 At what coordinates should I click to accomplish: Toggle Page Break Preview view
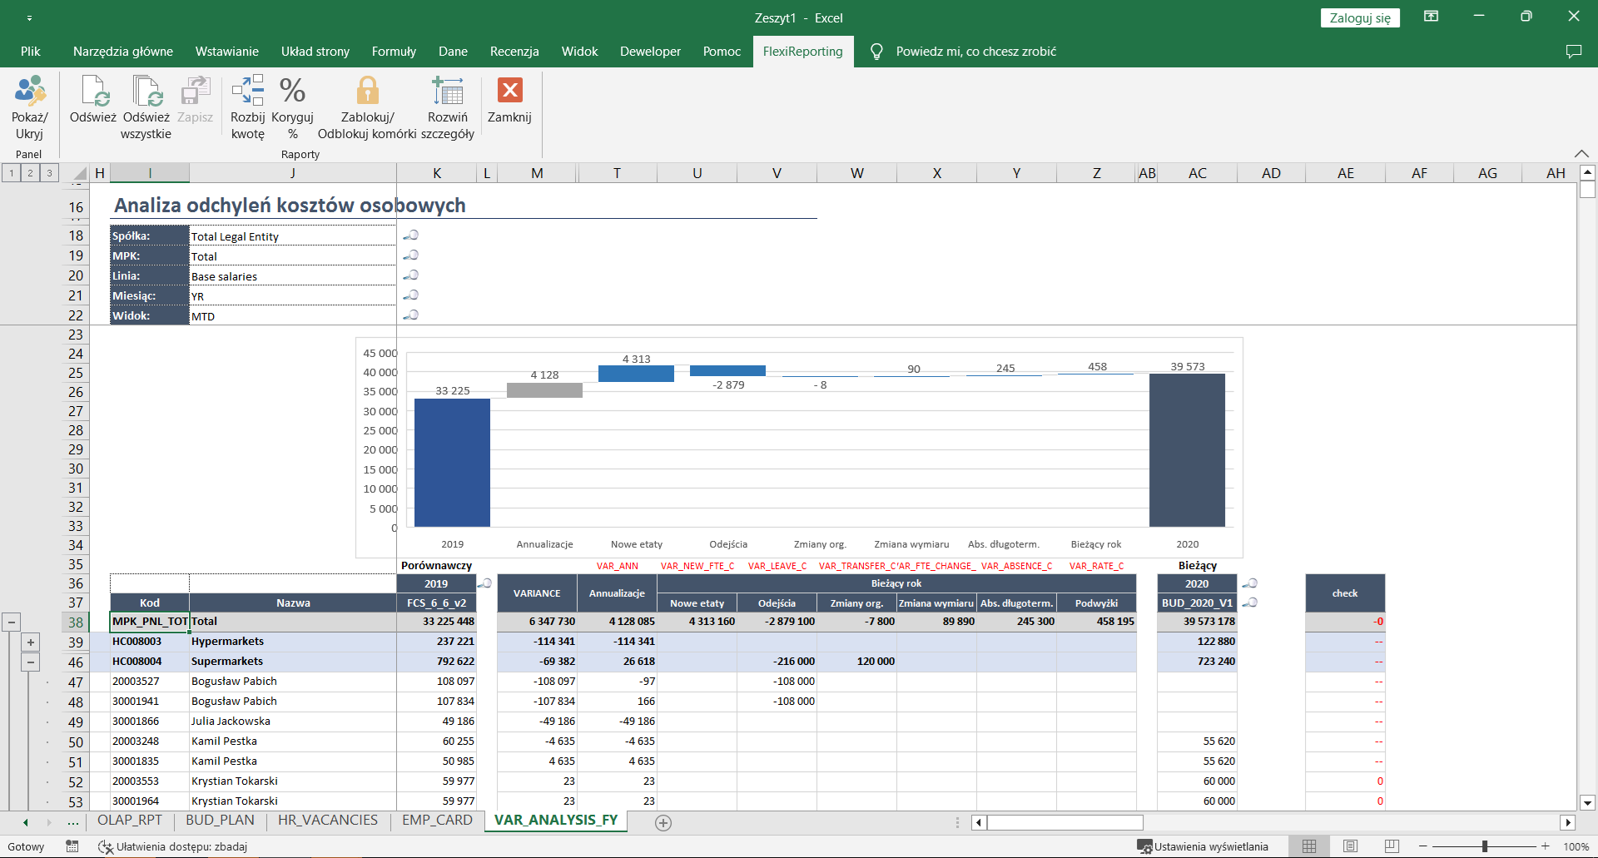[1392, 846]
